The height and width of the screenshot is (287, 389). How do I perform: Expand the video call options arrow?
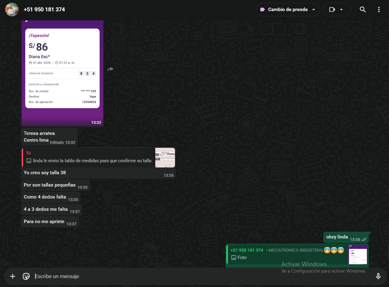click(341, 10)
